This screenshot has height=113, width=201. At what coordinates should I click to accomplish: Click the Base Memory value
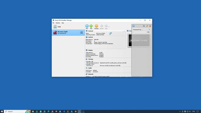96,40
